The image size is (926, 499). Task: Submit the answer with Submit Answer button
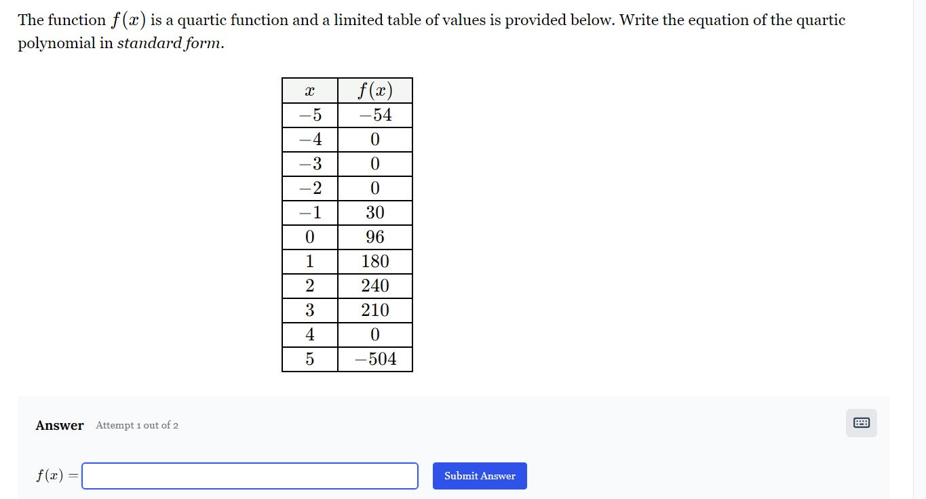click(x=480, y=476)
